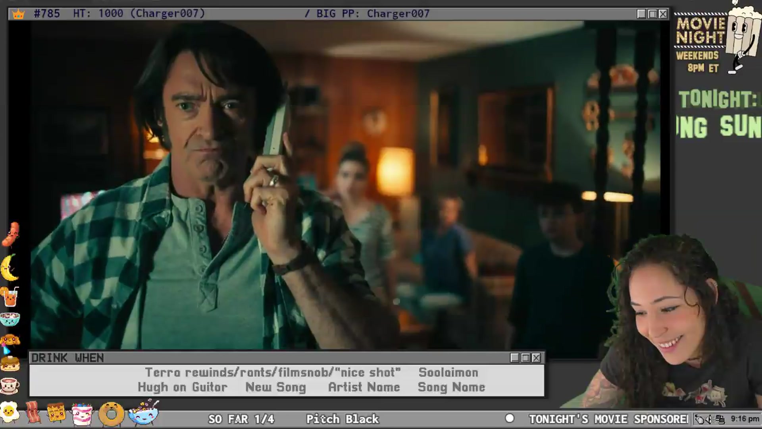
Task: Click the "WEEKENDS 8PM ET" schedule text
Action: pyautogui.click(x=698, y=62)
